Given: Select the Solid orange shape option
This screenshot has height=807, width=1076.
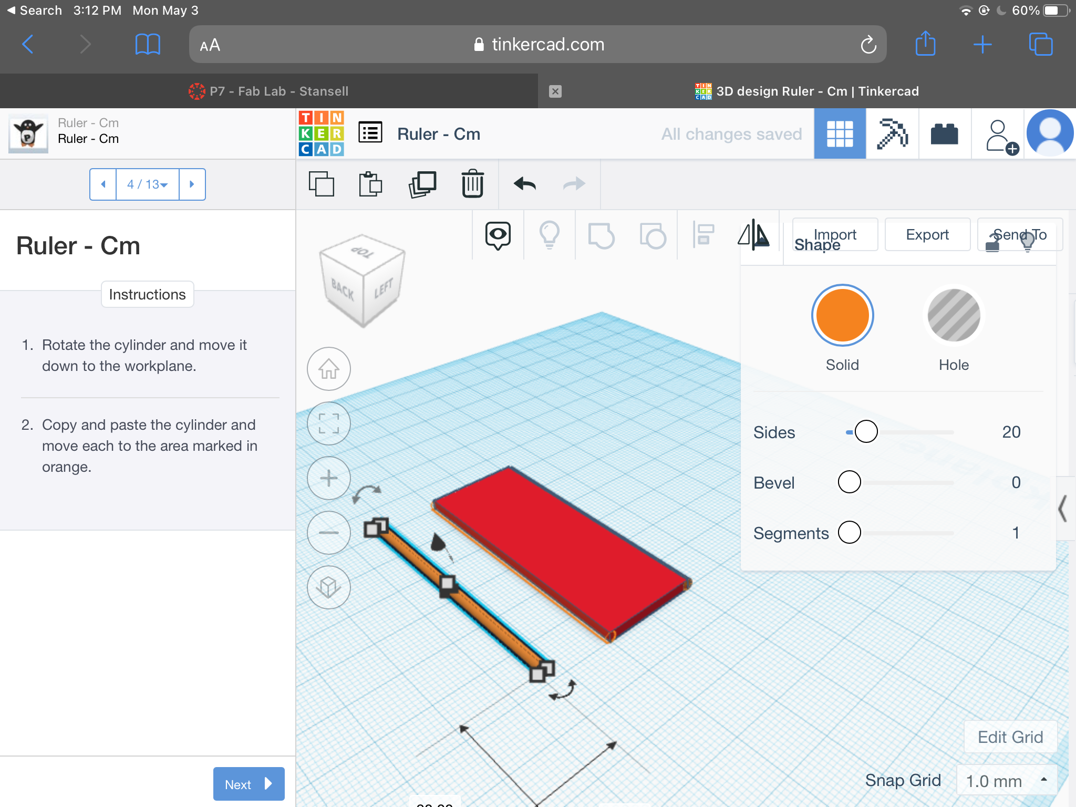Looking at the screenshot, I should click(842, 315).
